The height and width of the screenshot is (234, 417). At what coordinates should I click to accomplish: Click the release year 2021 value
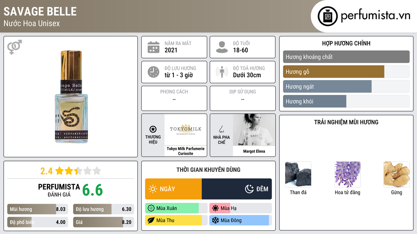[171, 50]
